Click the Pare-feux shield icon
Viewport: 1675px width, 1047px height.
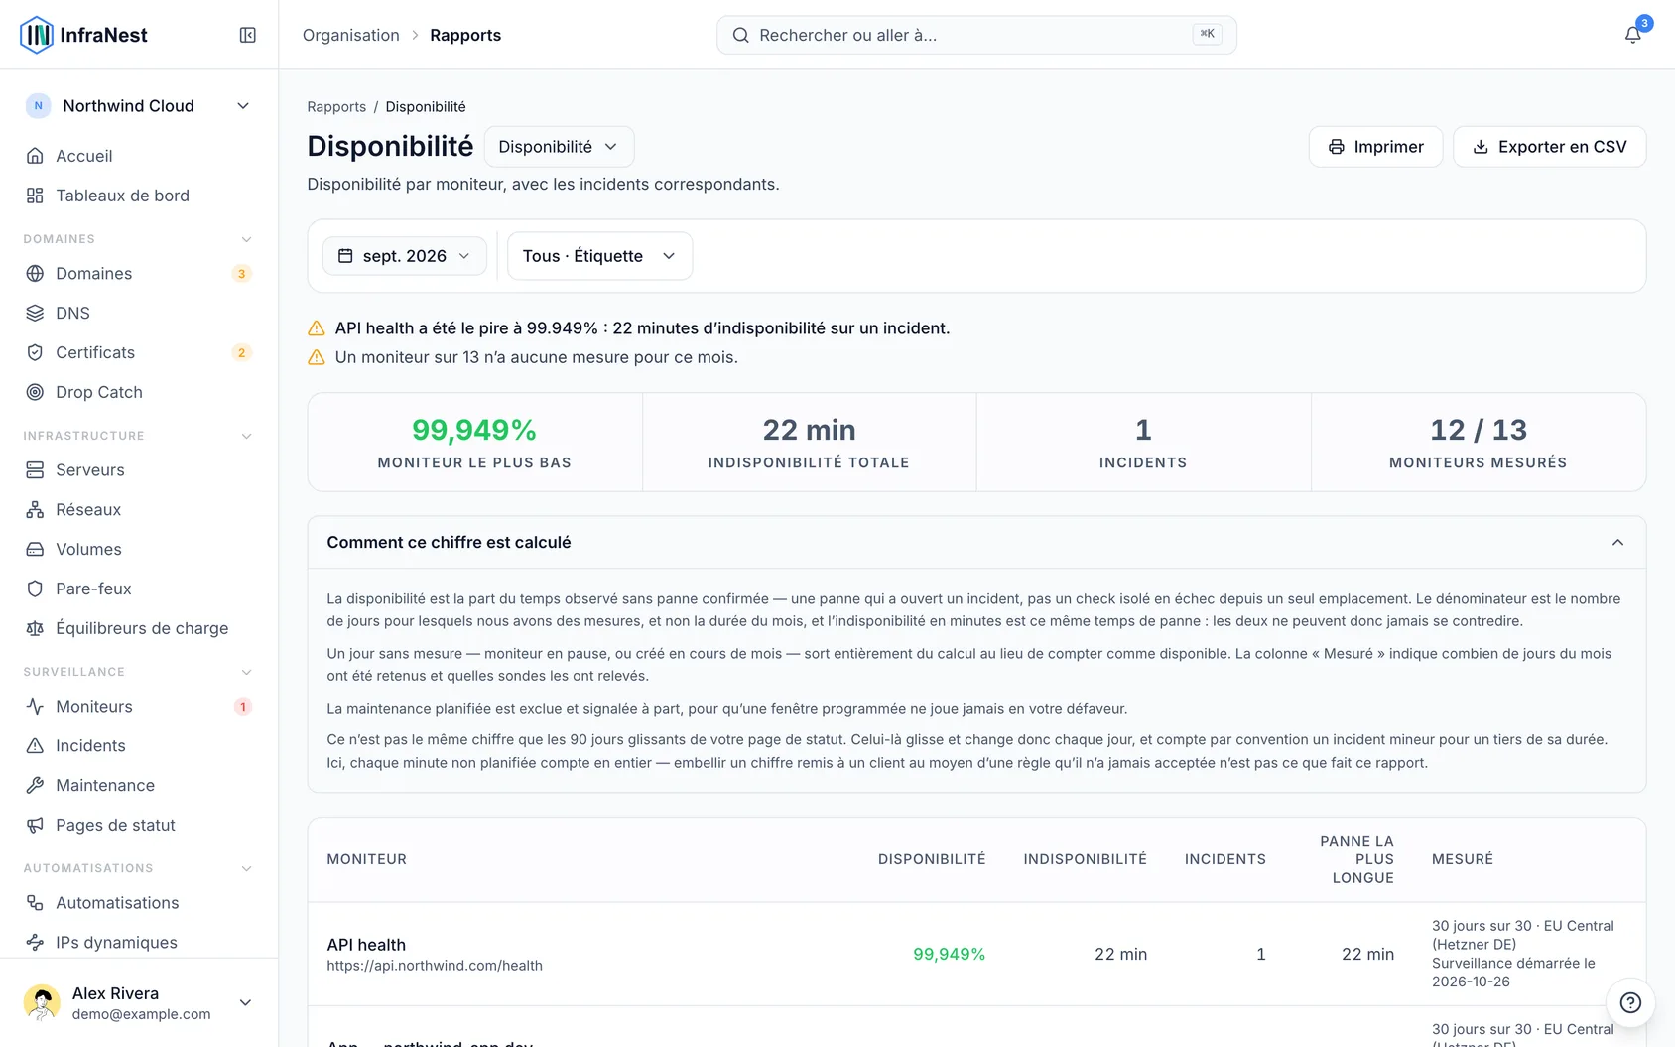click(35, 589)
